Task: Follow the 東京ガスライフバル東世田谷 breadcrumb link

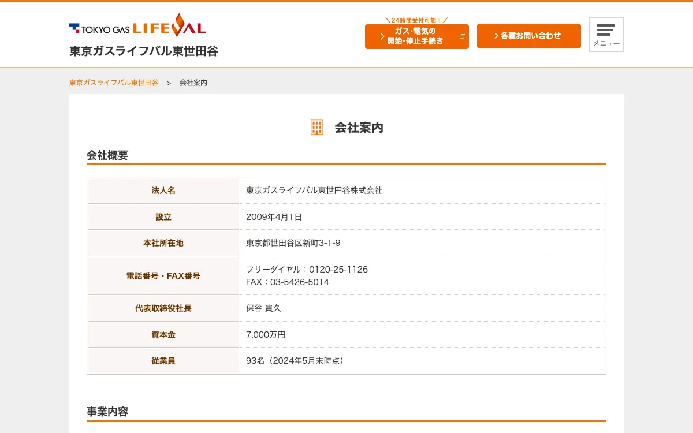Action: pos(114,83)
